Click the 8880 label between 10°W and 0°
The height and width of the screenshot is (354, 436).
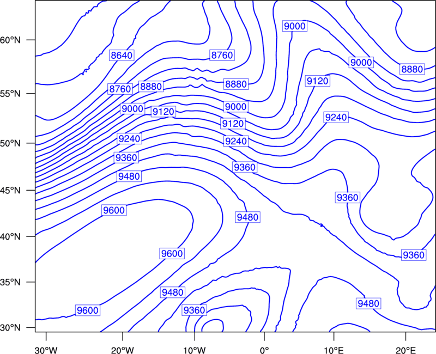click(x=236, y=84)
